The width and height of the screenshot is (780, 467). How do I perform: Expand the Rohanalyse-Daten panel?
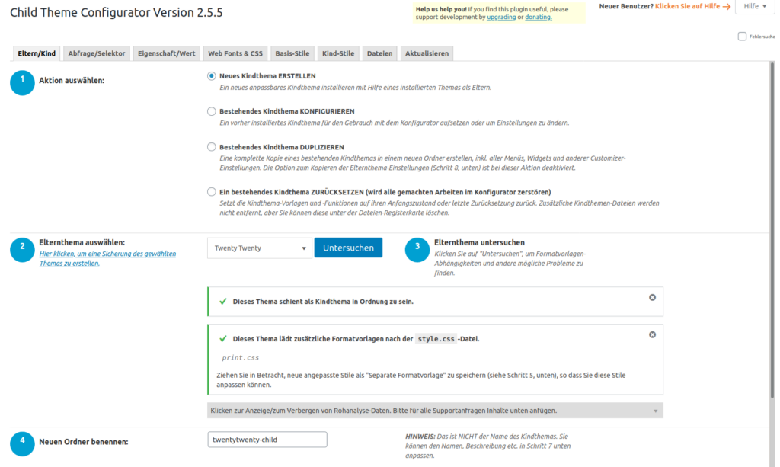point(435,411)
